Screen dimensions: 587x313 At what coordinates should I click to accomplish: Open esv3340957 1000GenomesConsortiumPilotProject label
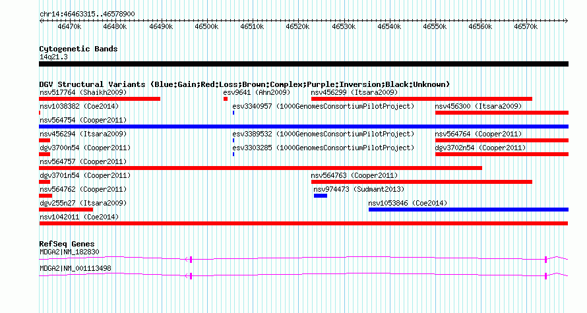(x=323, y=106)
